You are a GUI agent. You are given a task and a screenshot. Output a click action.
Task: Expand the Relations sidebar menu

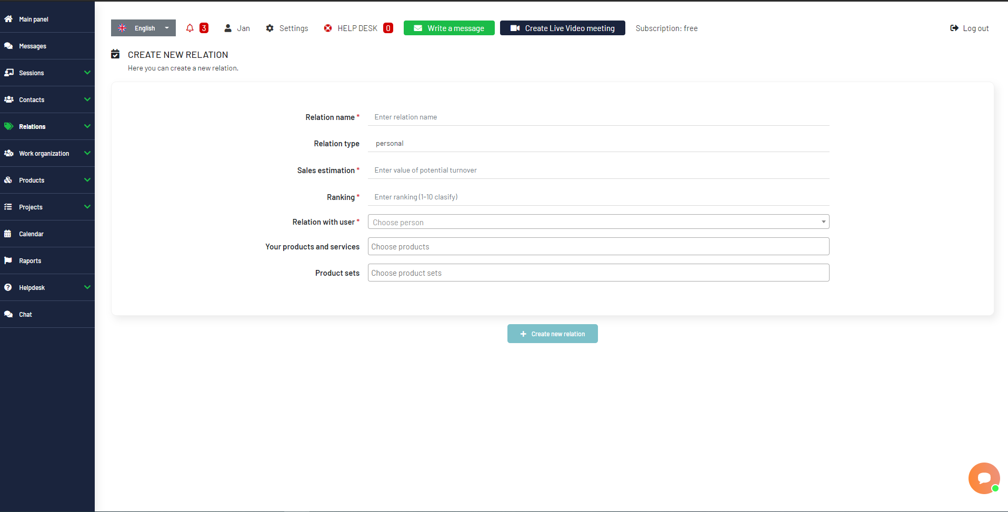coord(33,126)
